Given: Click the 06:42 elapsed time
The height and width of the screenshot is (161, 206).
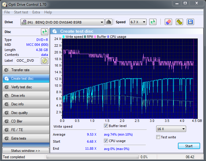Looking at the screenshot, I should [190, 157].
